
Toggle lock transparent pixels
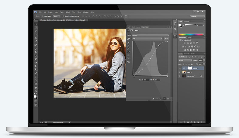tap(183, 64)
